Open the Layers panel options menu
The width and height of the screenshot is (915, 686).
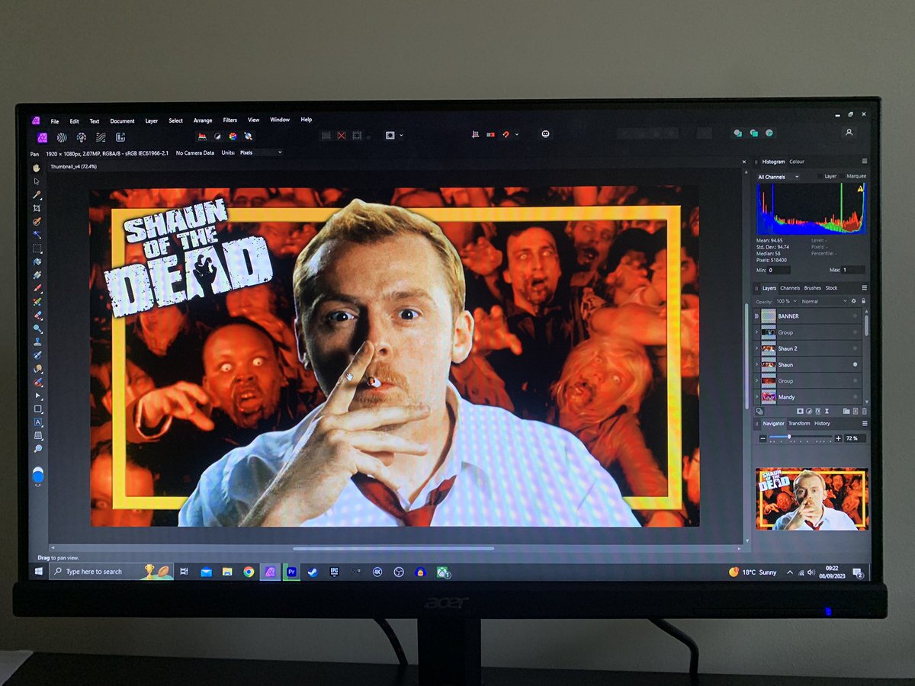[864, 288]
